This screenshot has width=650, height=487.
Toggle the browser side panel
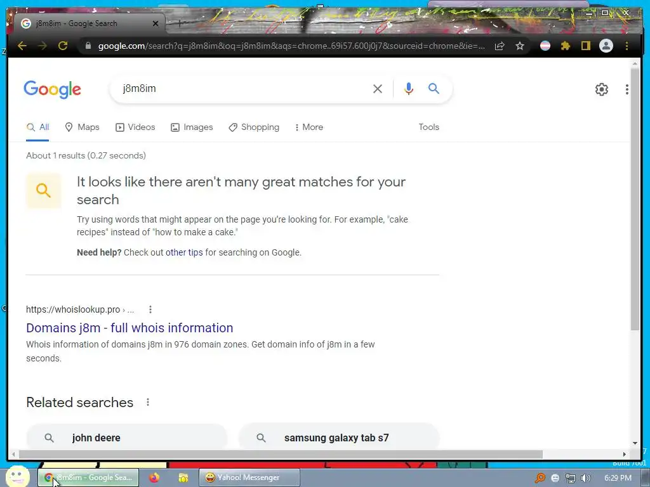[585, 46]
